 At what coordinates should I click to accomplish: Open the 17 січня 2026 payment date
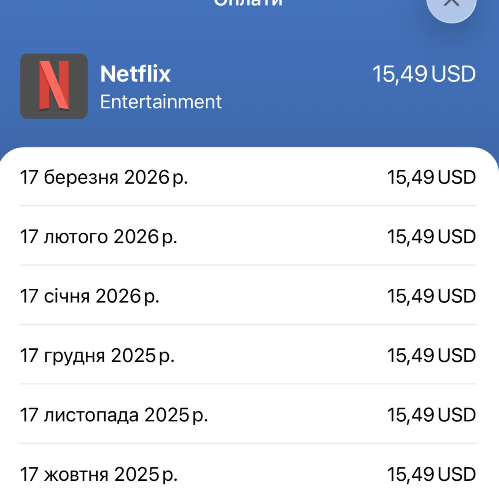89,296
